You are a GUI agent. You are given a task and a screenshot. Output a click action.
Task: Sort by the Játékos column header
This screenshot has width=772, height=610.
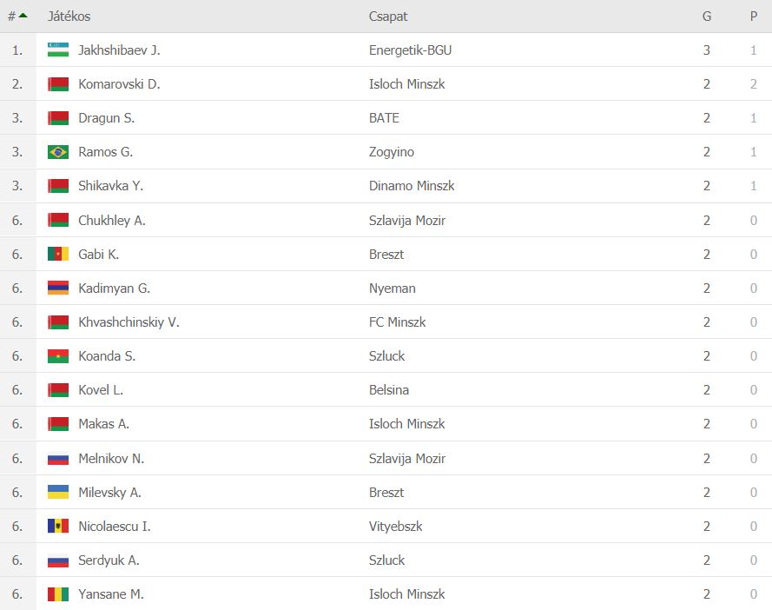[x=69, y=17]
